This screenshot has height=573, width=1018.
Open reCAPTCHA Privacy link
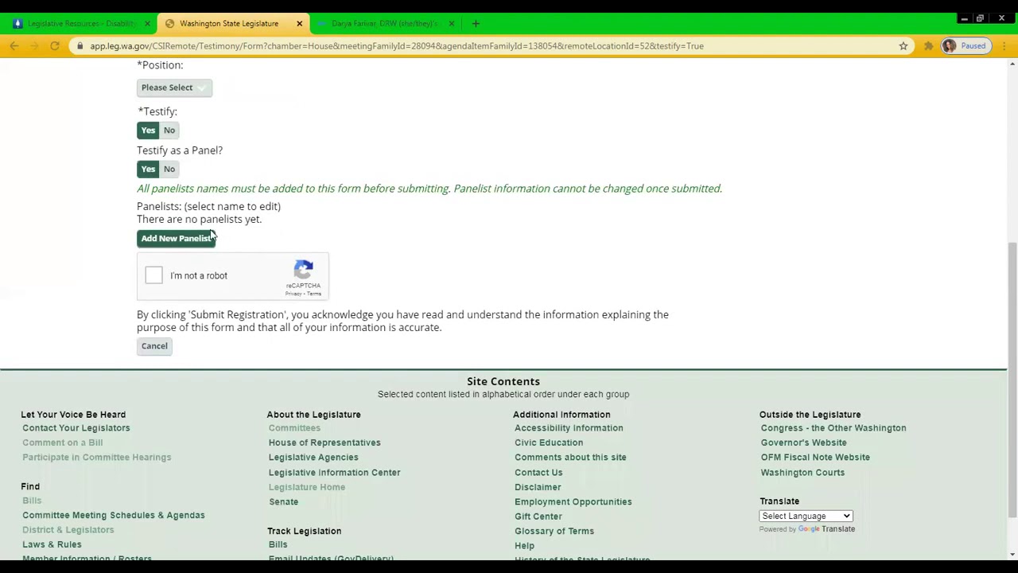click(x=293, y=294)
